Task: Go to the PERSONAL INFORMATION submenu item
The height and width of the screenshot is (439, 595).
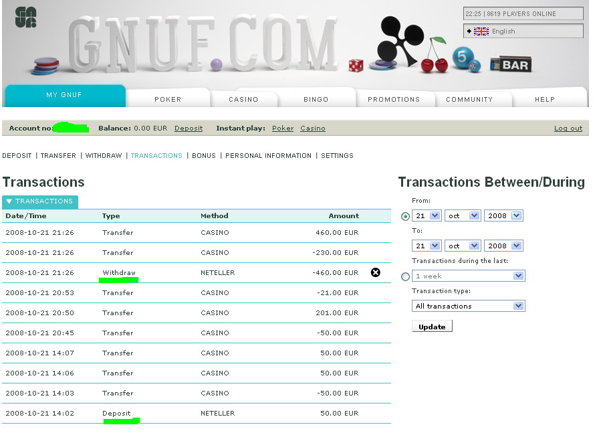Action: 268,156
